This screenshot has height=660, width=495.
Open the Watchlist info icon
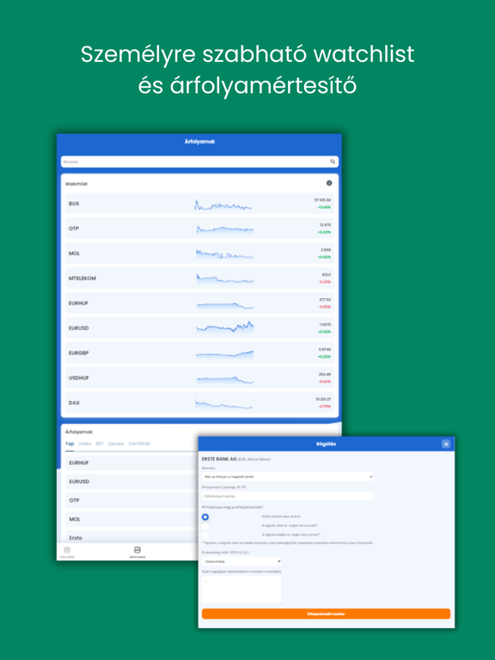click(329, 183)
